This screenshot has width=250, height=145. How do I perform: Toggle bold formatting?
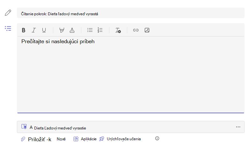[x=24, y=30]
